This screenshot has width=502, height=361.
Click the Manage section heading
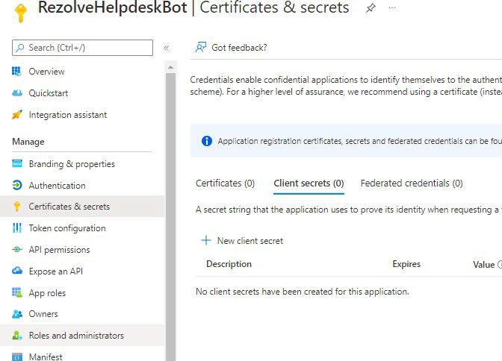coord(28,142)
